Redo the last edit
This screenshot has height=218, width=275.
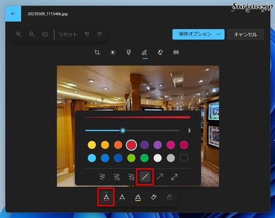(100, 34)
